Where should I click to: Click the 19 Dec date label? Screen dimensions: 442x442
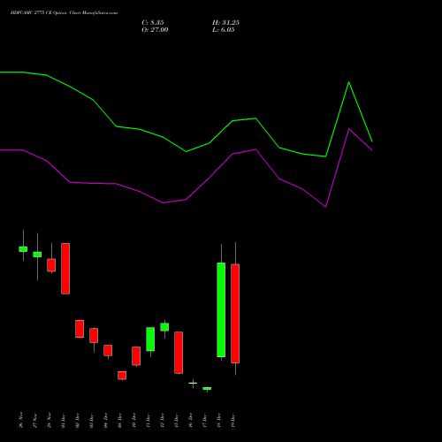[x=233, y=420]
